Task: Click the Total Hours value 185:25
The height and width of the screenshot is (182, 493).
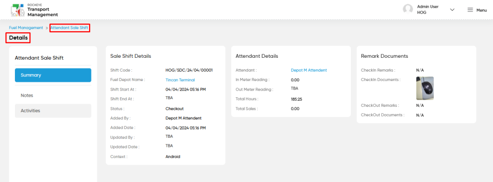Action: tap(297, 99)
